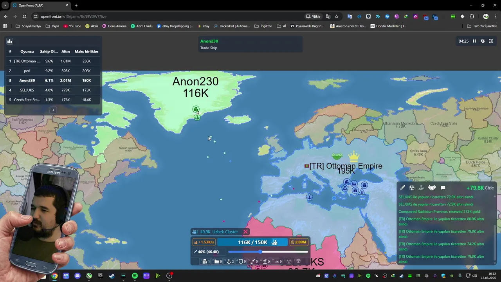501x282 pixels.
Task: Open Tüm Yer İşaretleri folder
Action: click(482, 26)
